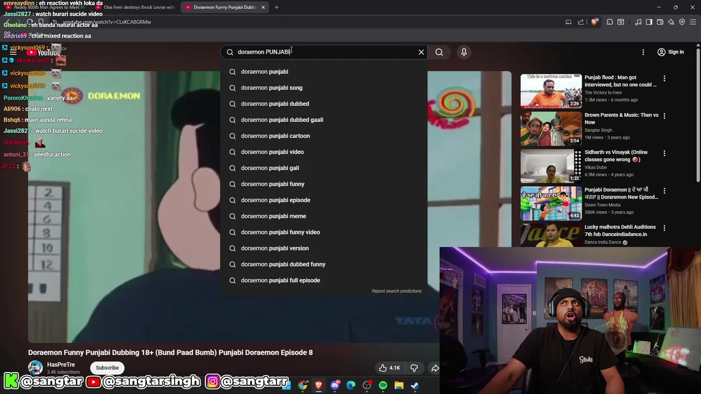This screenshot has width=701, height=394.
Task: Open 'Lucky malhotra Dehli Auditions' video title
Action: click(620, 230)
